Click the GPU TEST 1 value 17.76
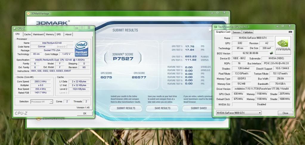 point(189,46)
